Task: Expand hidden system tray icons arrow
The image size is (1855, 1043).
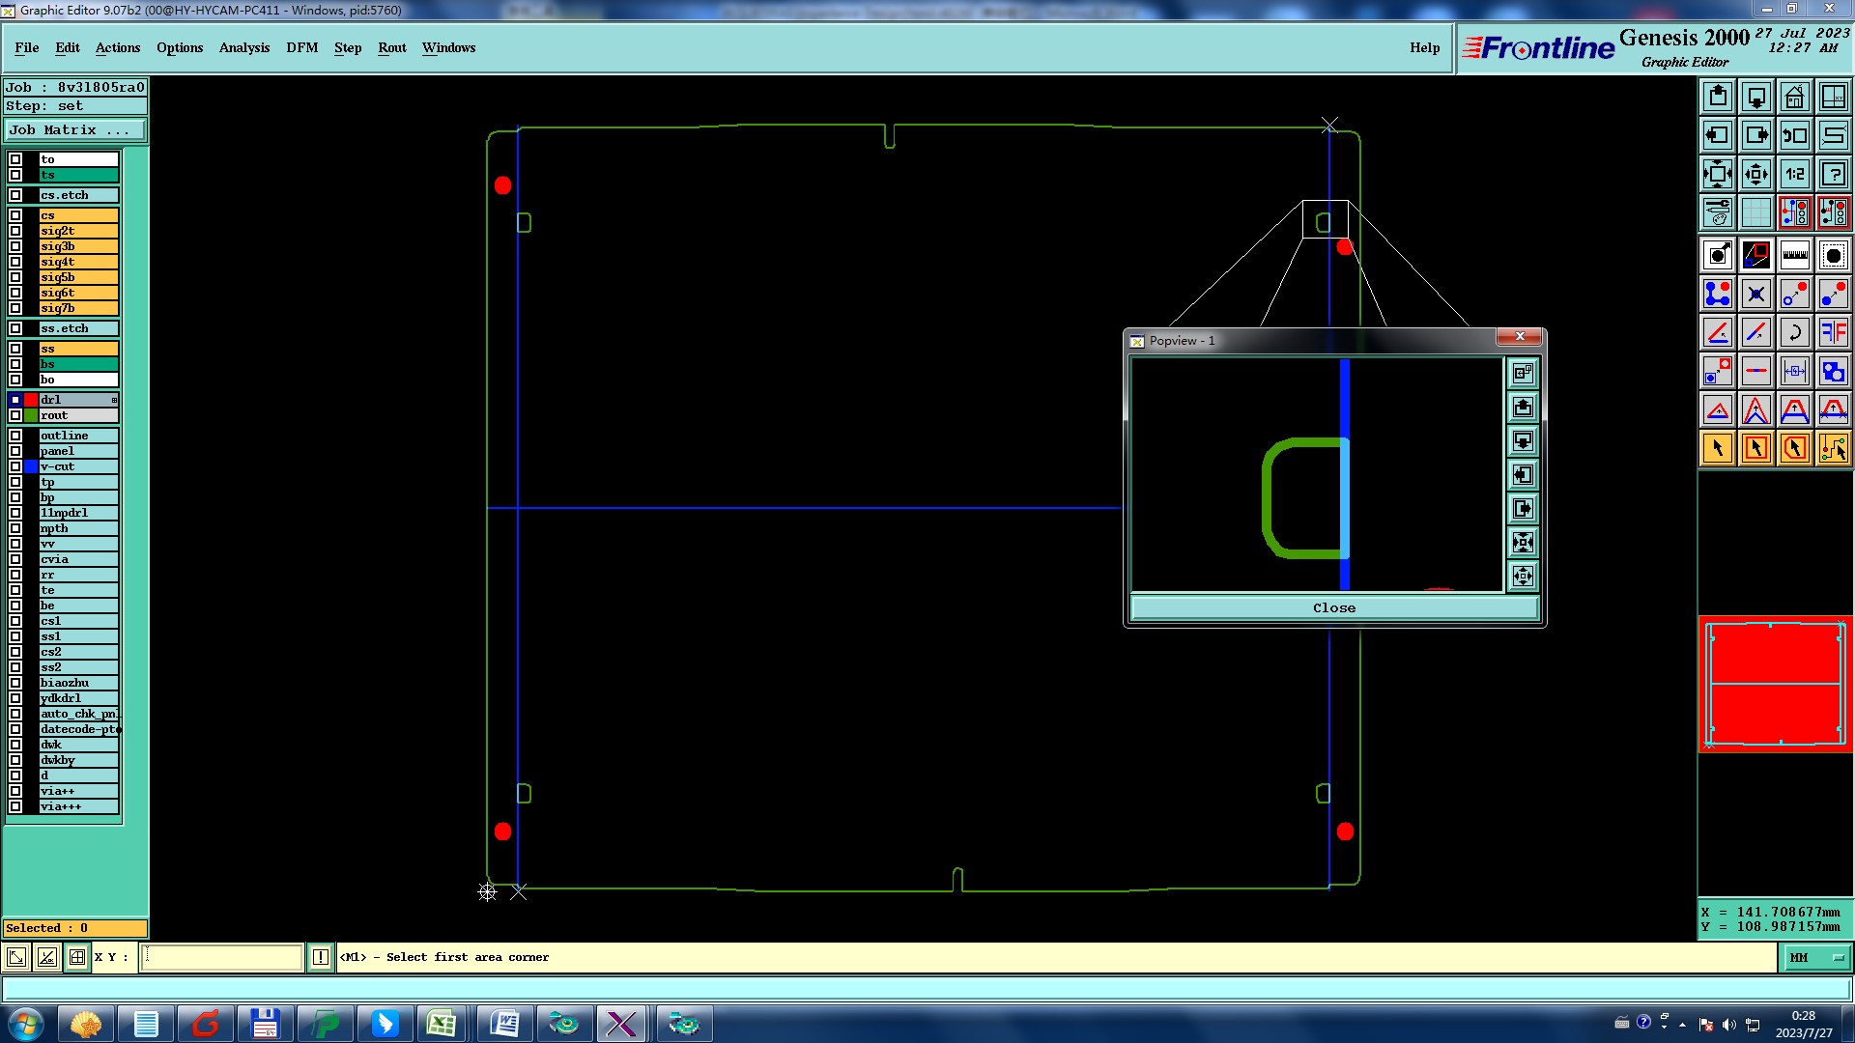Action: (x=1682, y=1025)
